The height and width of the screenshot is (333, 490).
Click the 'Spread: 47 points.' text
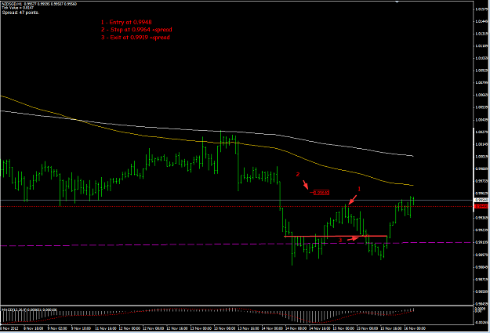click(20, 13)
